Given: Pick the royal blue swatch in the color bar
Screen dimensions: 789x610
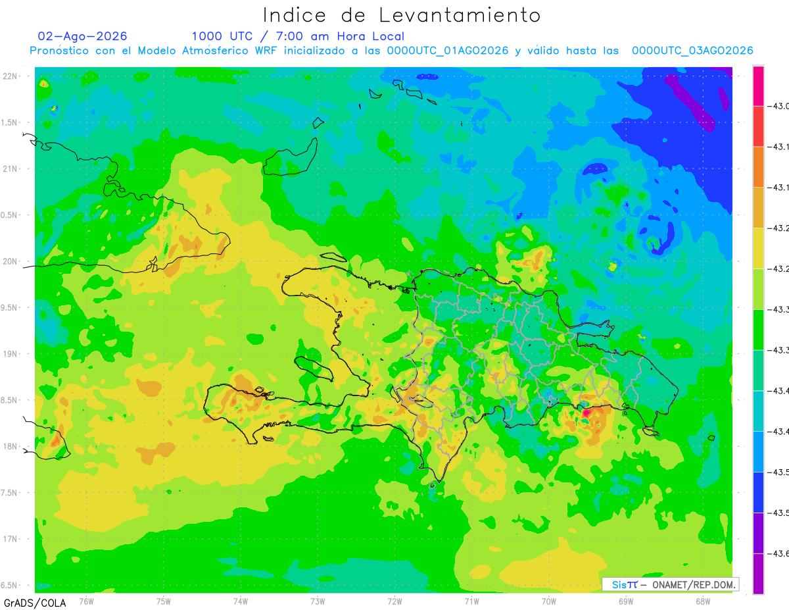Looking at the screenshot, I should [x=758, y=492].
